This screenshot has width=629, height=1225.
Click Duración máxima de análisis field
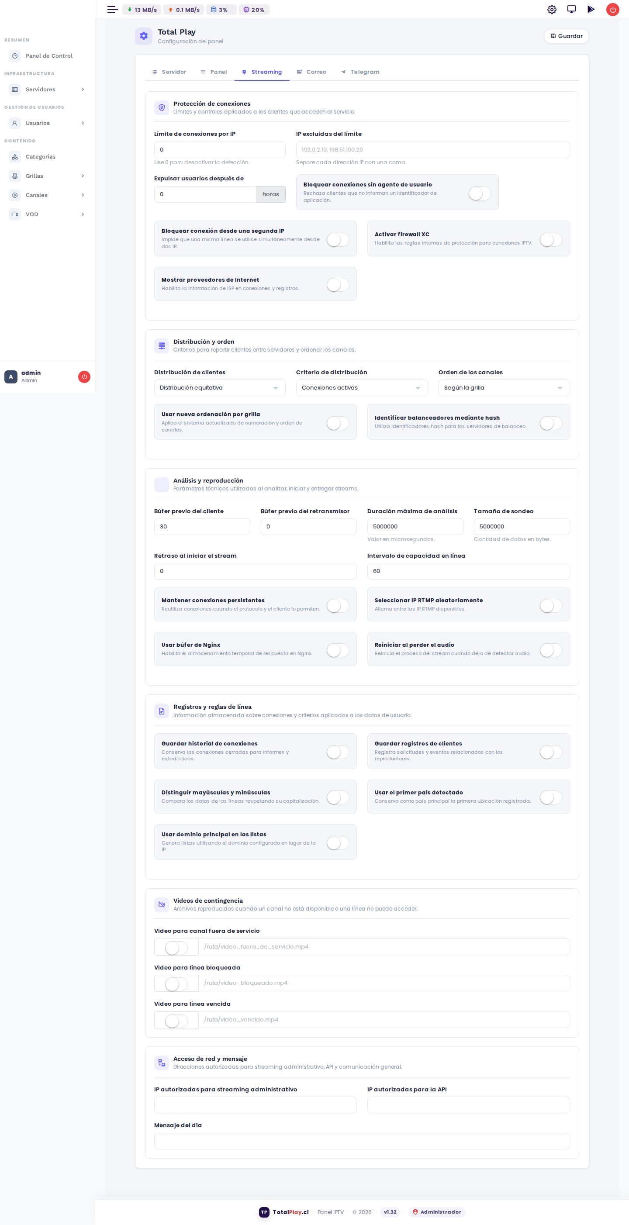click(415, 526)
